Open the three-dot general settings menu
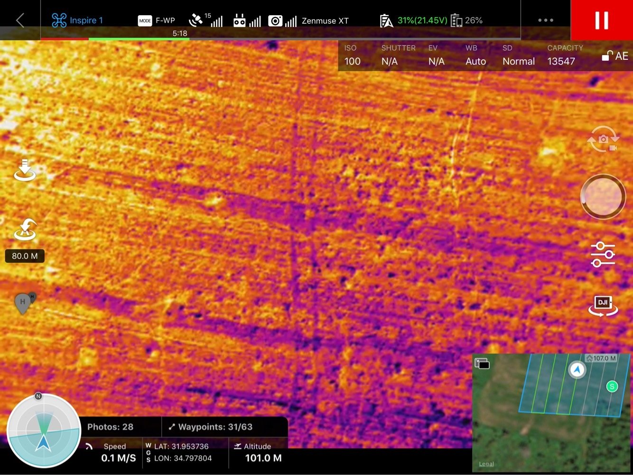633x475 pixels. pos(546,20)
